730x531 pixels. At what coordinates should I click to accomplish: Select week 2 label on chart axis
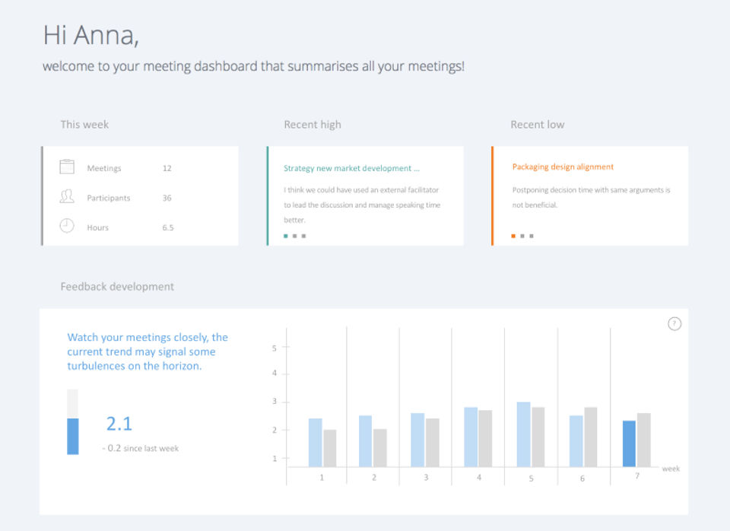(x=373, y=478)
